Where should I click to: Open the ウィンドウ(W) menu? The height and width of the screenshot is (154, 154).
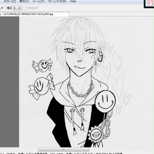[57, 1]
